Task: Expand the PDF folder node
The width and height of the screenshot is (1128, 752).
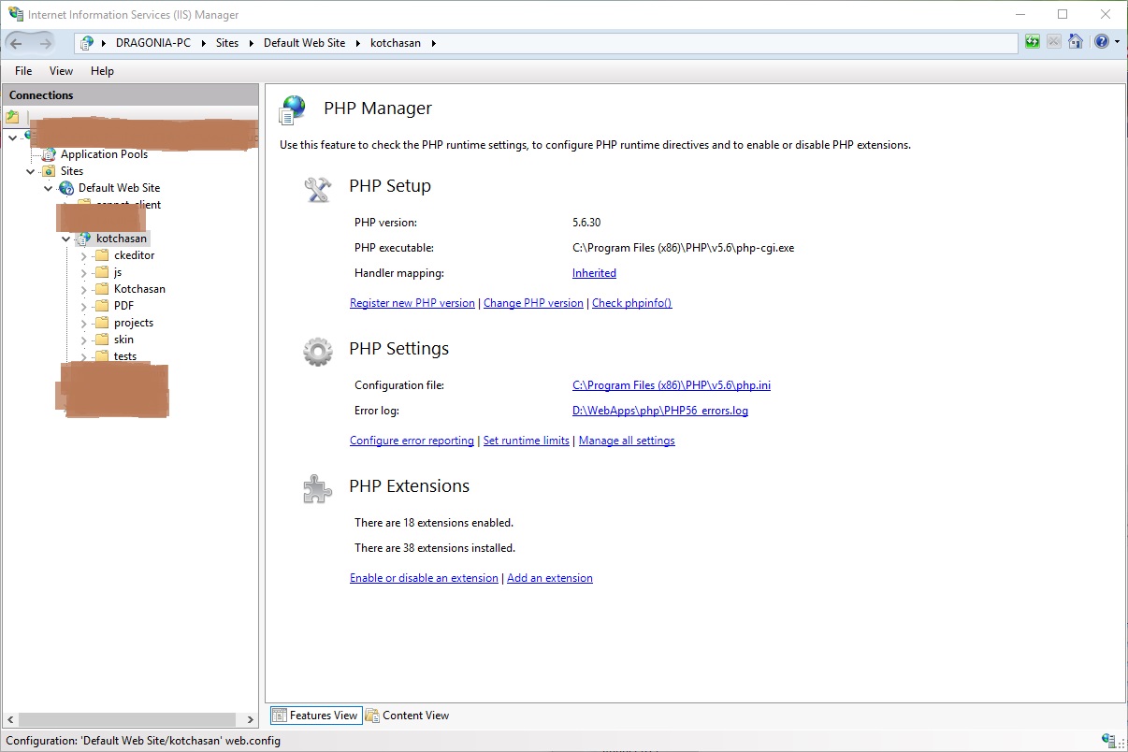Action: click(x=84, y=306)
